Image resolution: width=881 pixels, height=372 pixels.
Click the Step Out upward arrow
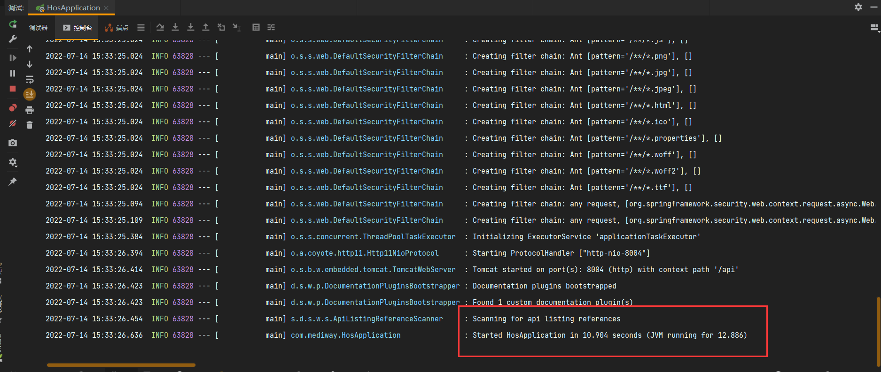(x=206, y=28)
